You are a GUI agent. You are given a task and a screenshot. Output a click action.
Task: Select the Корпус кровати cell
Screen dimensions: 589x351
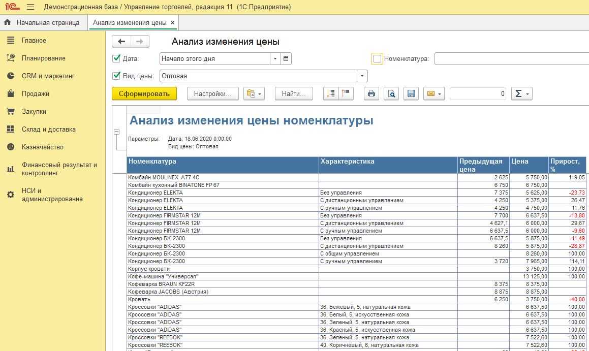pyautogui.click(x=223, y=269)
